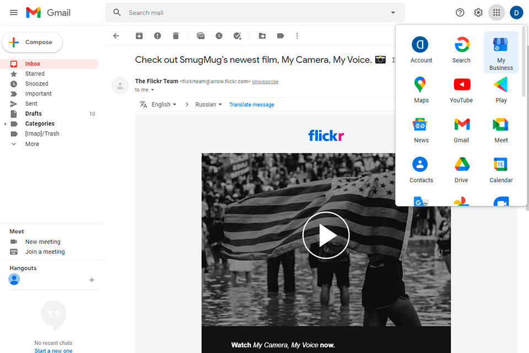Viewport: 529px width, 353px height.
Task: Click the flickr logo in email
Action: pos(326,136)
